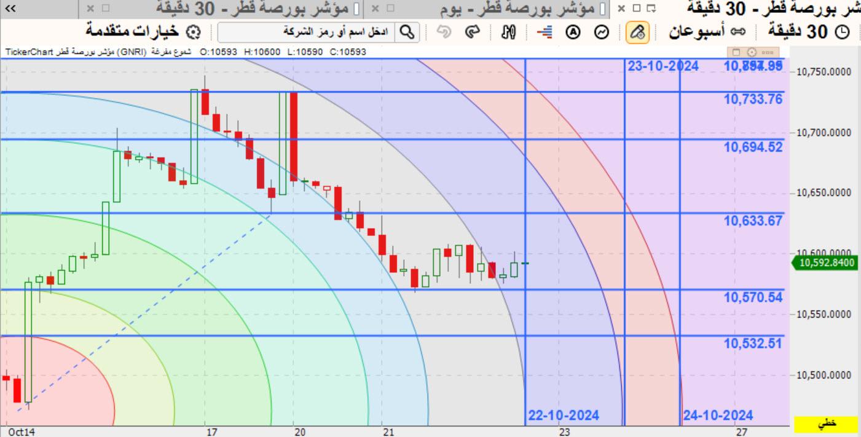Click the panel target settings icon
The width and height of the screenshot is (861, 437).
[751, 52]
